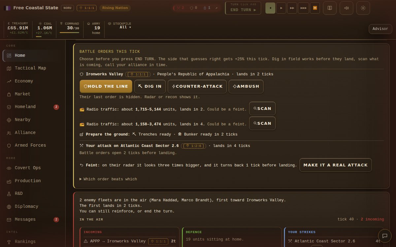Click the NORU alliance tag badge
This screenshot has height=247, width=396.
pos(67,8)
